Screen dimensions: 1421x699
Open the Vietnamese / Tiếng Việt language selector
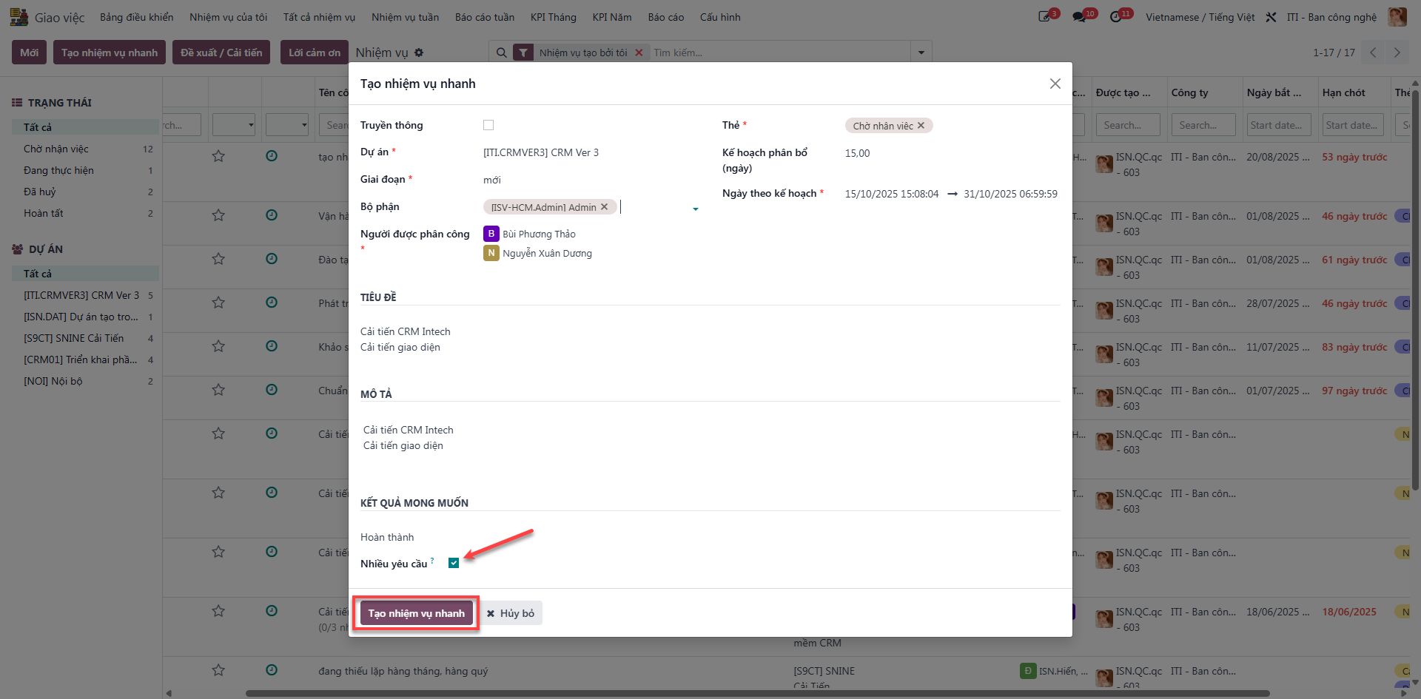coord(1200,17)
